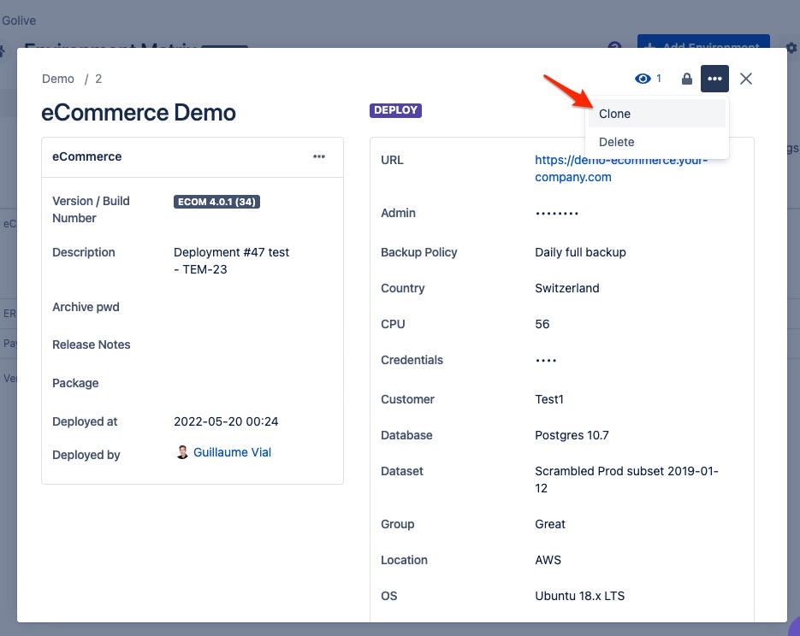The image size is (800, 636).
Task: Open the eCommerce card ellipsis menu
Action: pyautogui.click(x=319, y=156)
